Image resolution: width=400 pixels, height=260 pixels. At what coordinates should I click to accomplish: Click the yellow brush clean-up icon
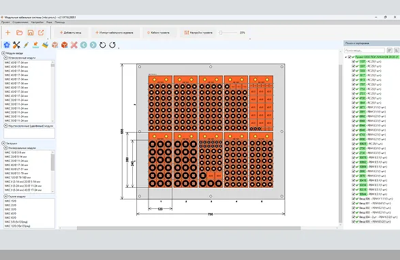45,45
